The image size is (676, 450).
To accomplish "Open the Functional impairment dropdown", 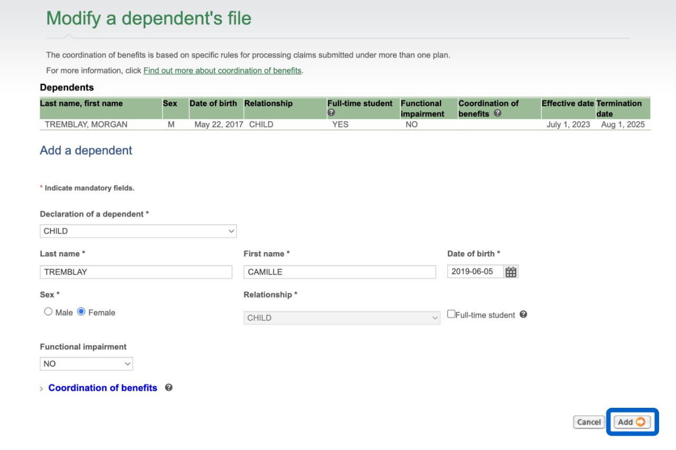I will point(86,363).
